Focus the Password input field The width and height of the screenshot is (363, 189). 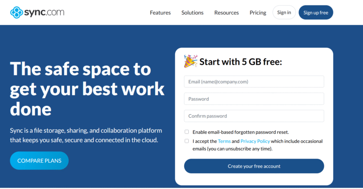click(x=254, y=99)
